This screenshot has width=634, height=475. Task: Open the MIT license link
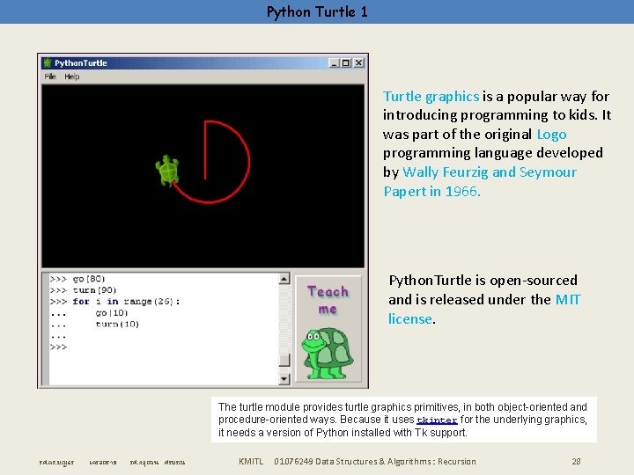coord(484,310)
